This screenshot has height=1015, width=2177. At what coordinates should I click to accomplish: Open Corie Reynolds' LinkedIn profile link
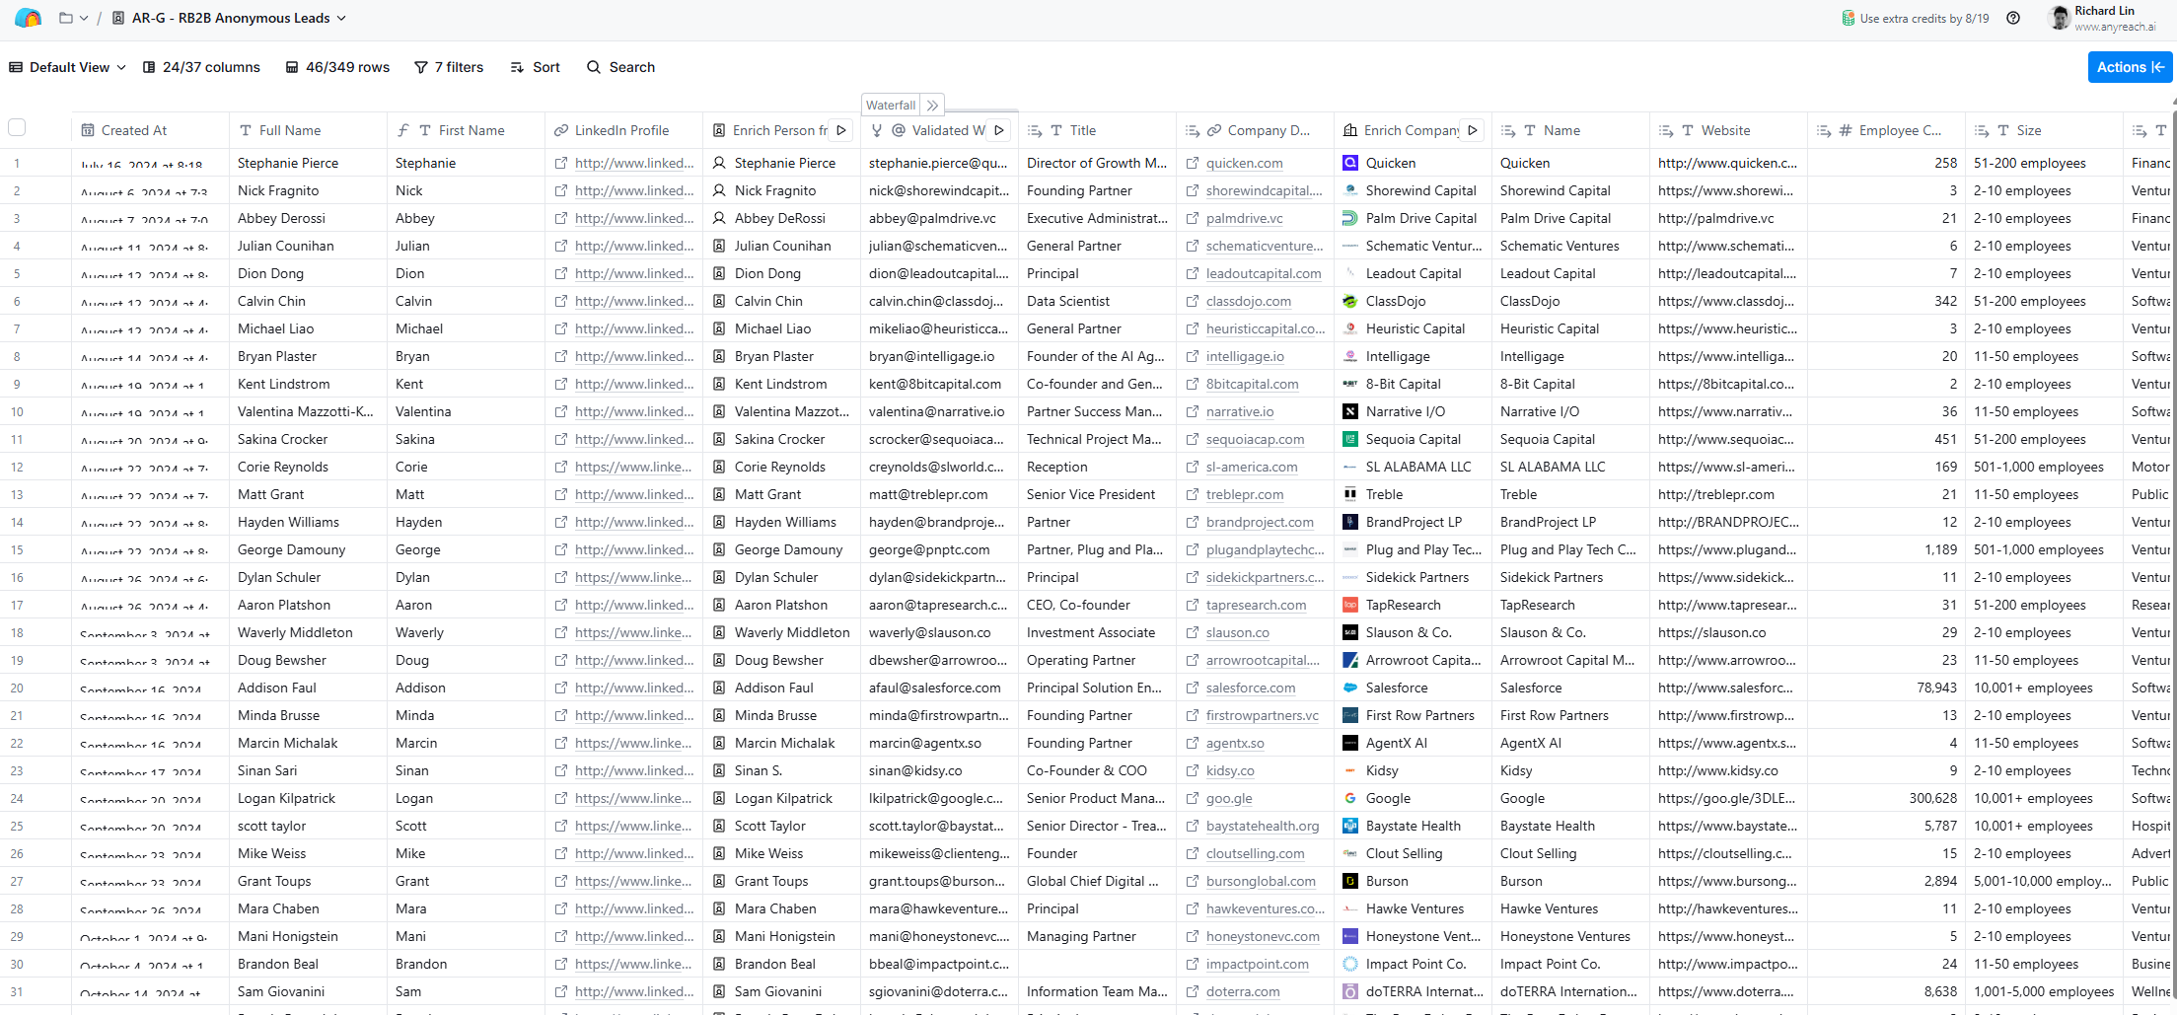pos(633,467)
